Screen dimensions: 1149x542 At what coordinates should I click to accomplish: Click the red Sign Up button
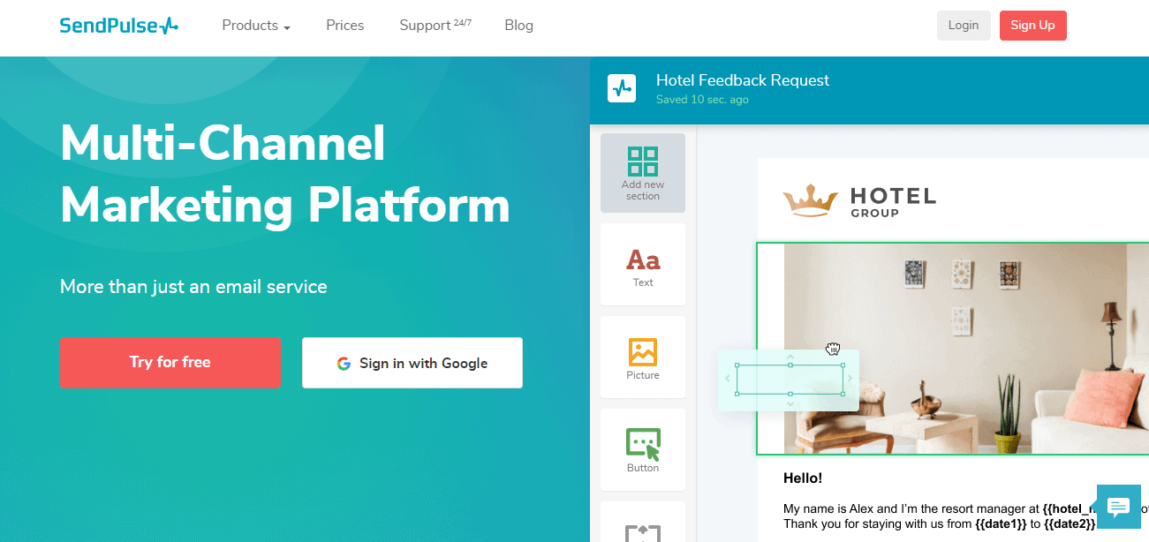pos(1033,26)
